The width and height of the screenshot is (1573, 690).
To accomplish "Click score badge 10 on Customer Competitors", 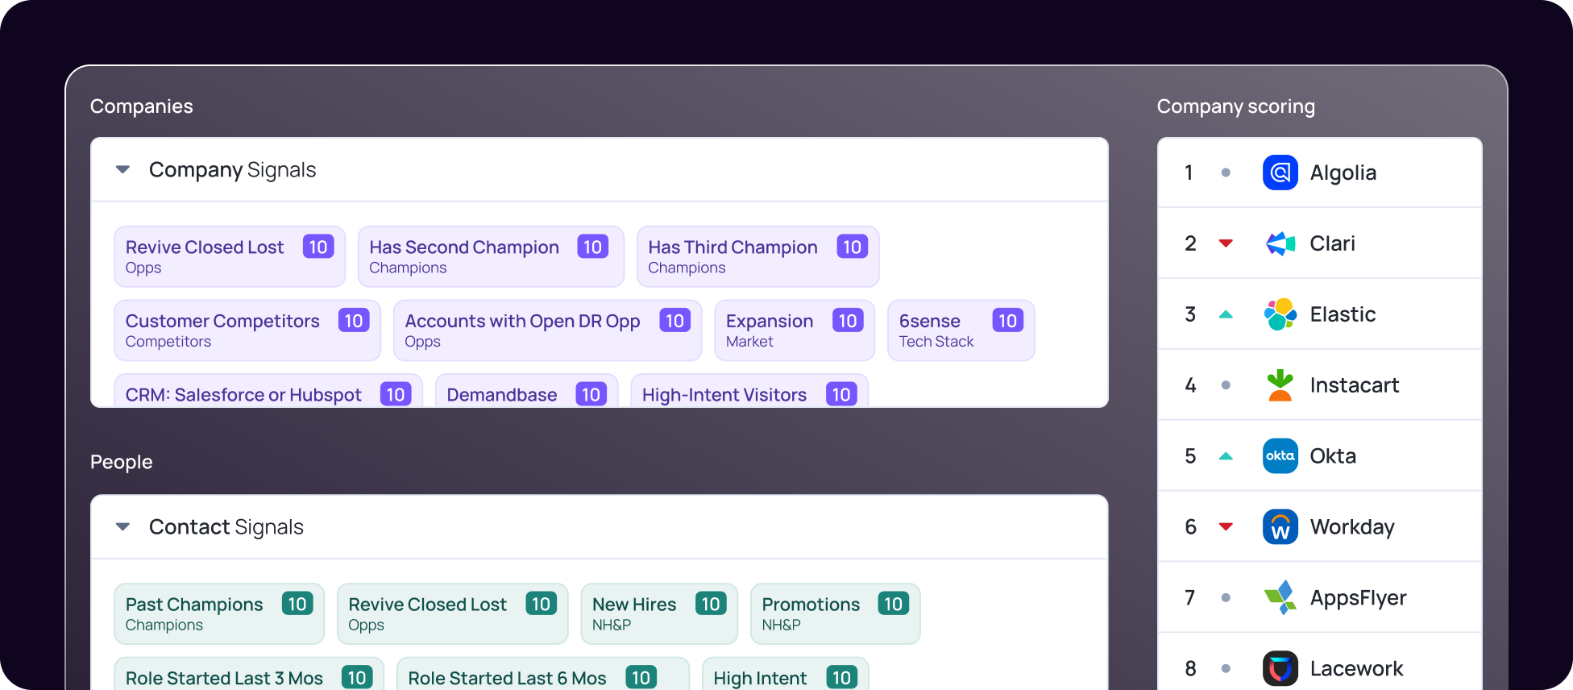I will pyautogui.click(x=354, y=321).
